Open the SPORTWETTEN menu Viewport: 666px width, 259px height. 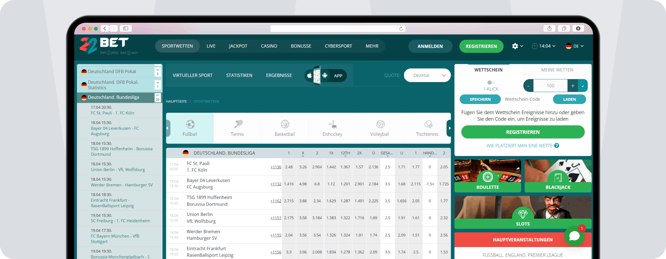pos(177,46)
